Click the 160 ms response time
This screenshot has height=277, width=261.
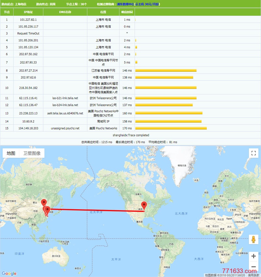(127, 113)
